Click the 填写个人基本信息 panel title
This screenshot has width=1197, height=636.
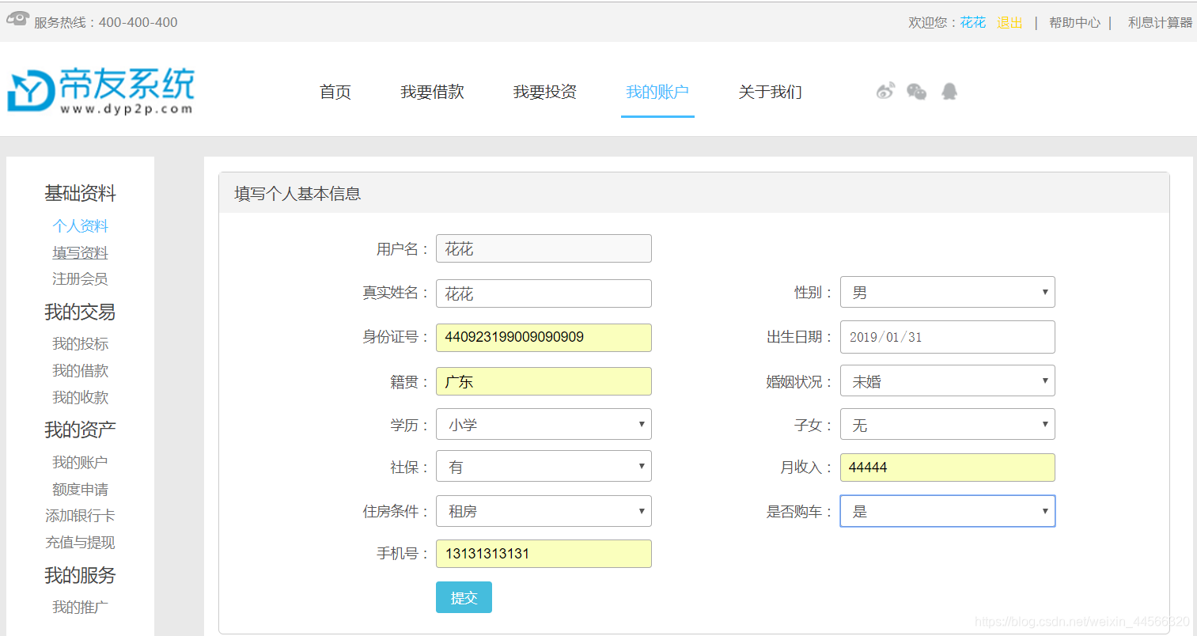point(297,194)
